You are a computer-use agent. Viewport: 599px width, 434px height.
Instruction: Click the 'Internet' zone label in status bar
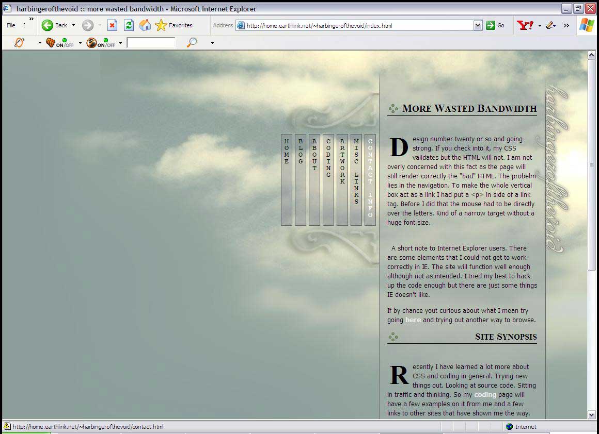click(526, 427)
